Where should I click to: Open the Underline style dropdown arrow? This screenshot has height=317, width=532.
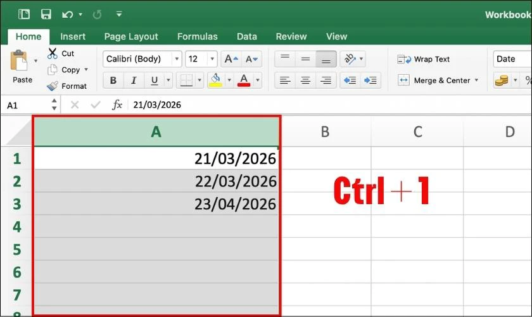click(168, 81)
